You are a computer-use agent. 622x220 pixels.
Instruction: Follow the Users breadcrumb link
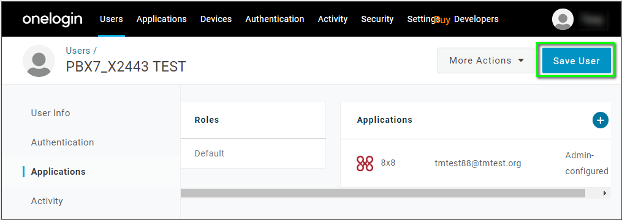[x=78, y=51]
